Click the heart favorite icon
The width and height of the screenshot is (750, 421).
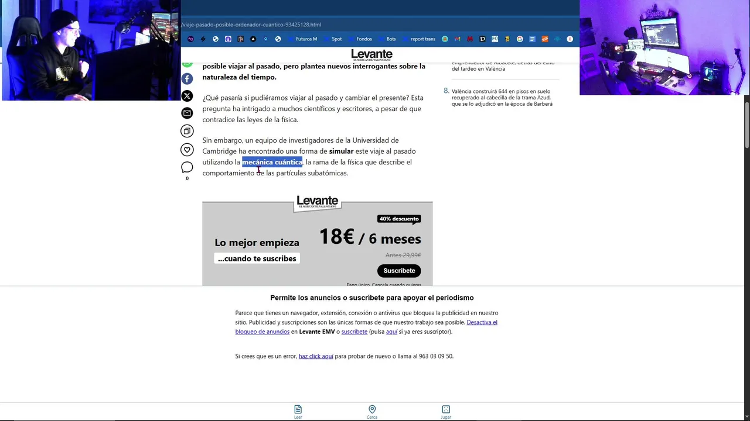(x=187, y=150)
